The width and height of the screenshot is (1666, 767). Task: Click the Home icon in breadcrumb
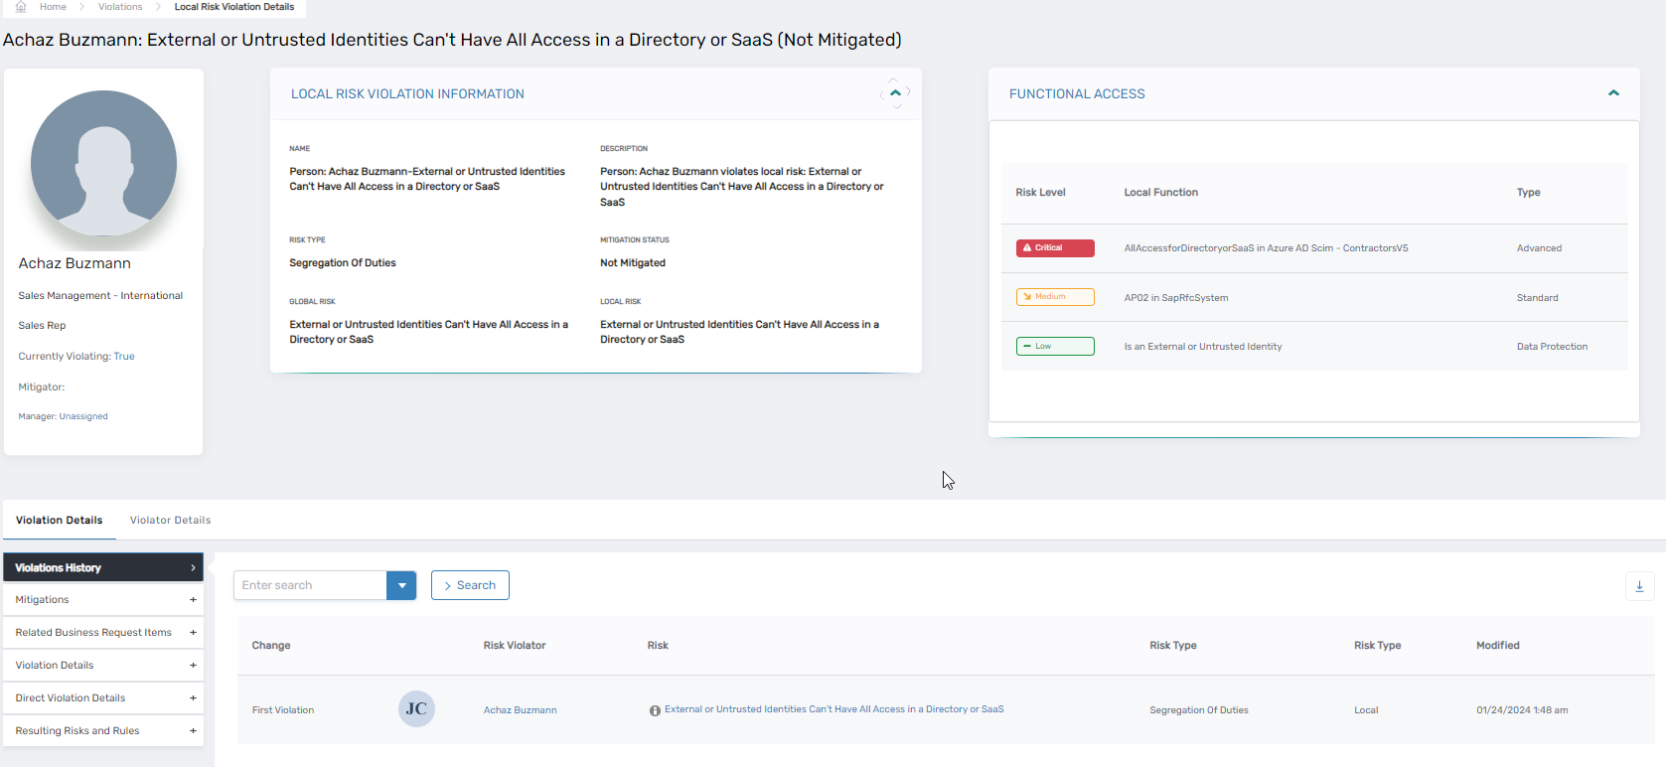tap(21, 7)
